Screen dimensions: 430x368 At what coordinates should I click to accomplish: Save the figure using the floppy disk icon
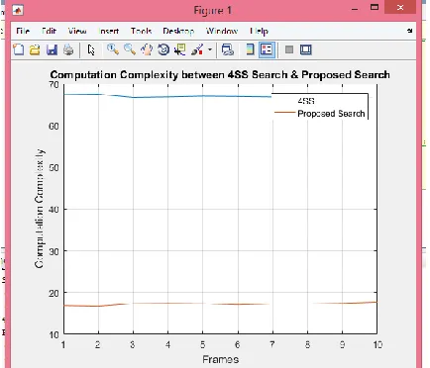click(52, 49)
